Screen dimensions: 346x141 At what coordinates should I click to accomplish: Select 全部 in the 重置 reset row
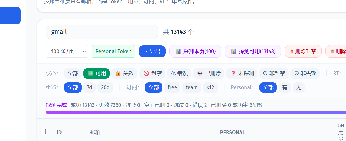click(73, 87)
